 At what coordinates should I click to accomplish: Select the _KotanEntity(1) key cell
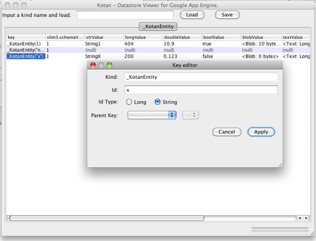pyautogui.click(x=26, y=44)
